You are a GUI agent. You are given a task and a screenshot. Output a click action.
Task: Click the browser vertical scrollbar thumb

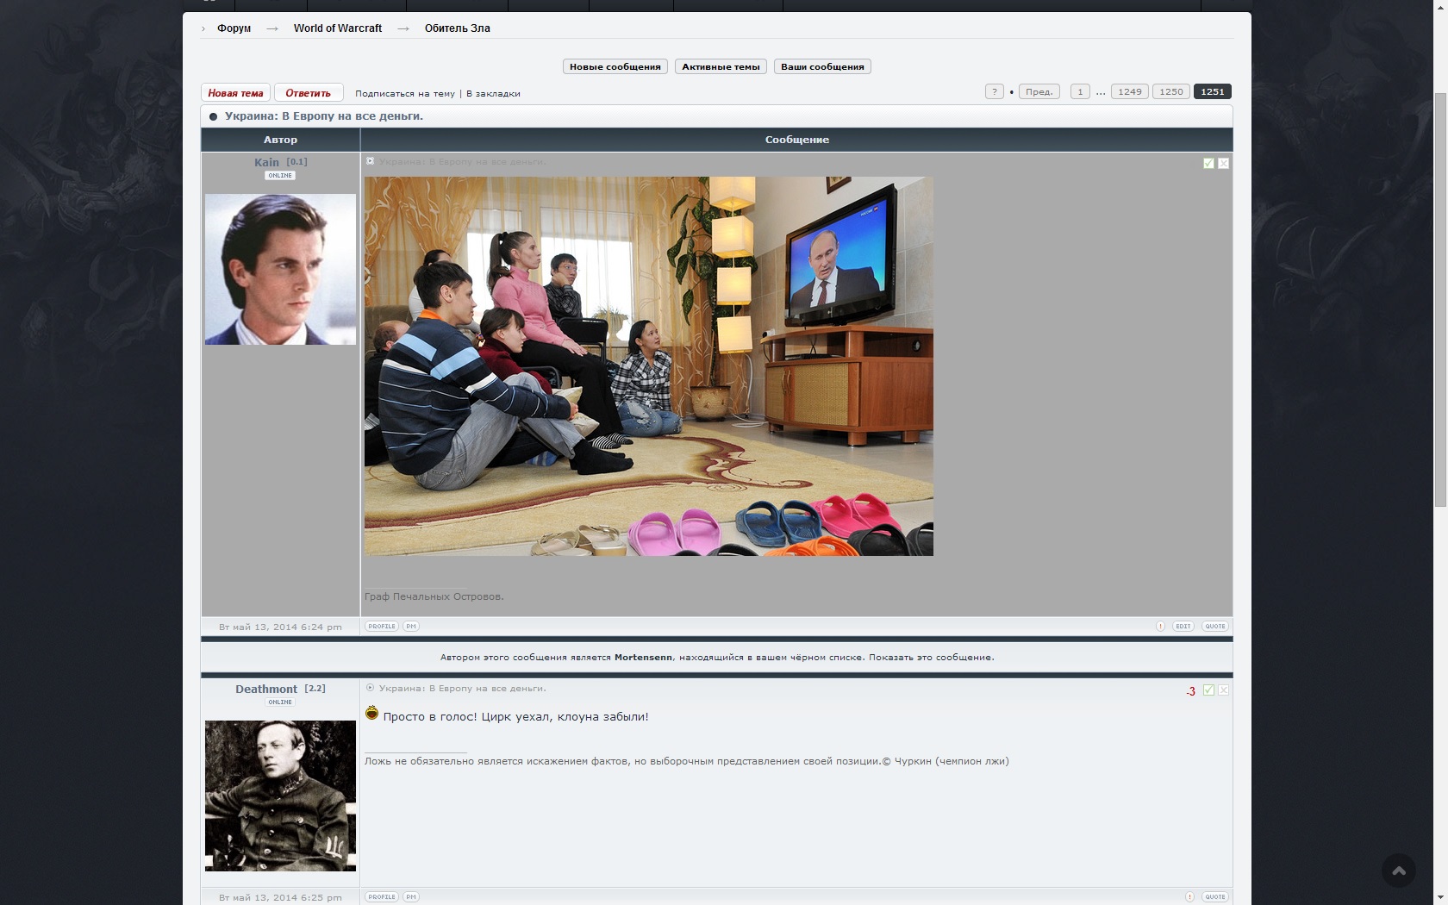(1440, 302)
